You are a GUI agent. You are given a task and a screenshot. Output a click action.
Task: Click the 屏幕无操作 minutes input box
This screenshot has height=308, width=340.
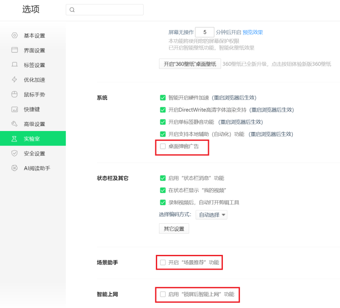205,32
